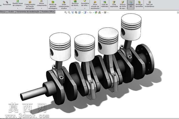Click Atualizar SpeedPak

point(139,4)
